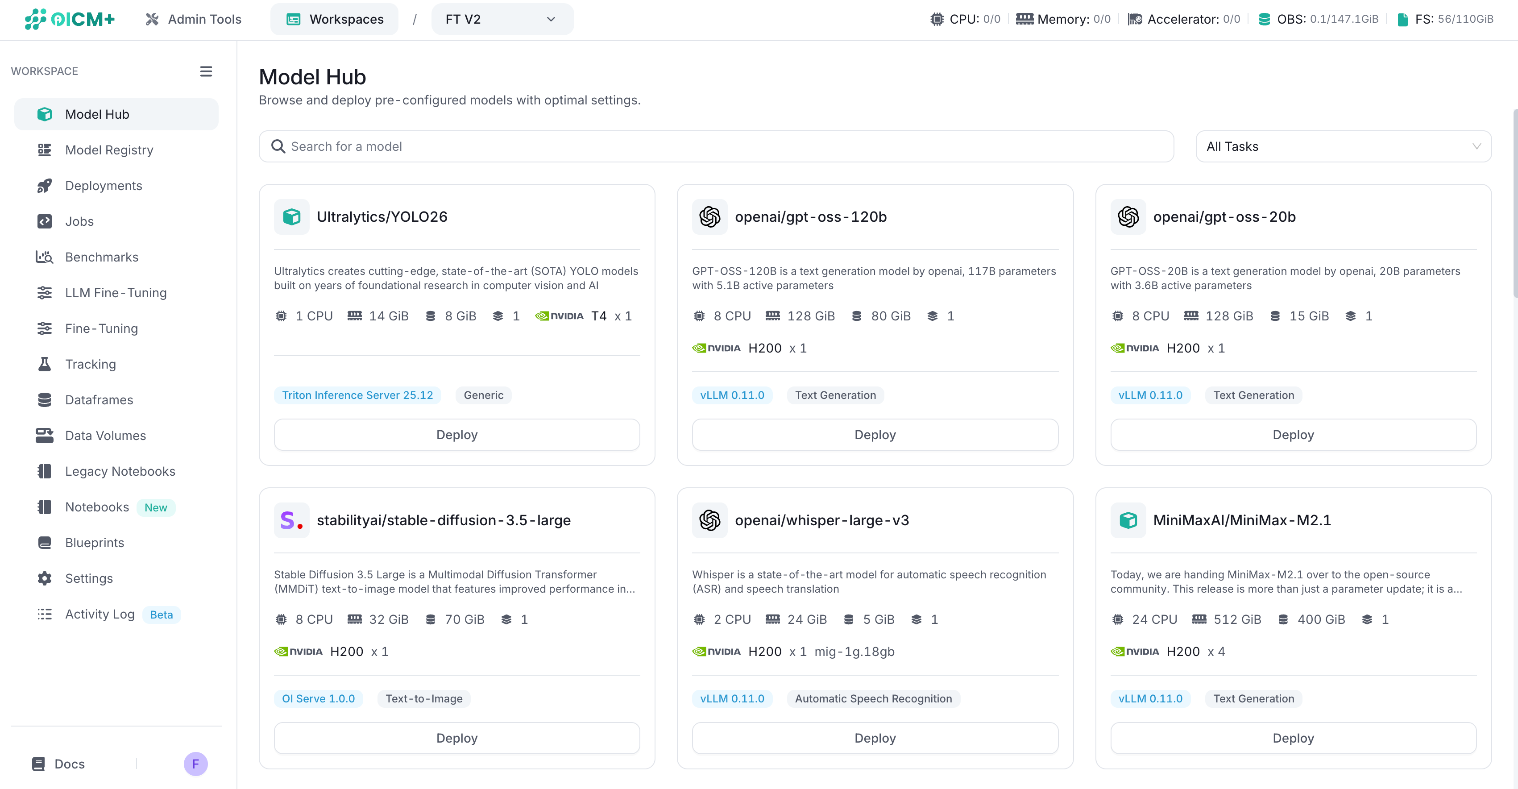The height and width of the screenshot is (789, 1518).
Task: Collapse sidebar with hamburger icon
Action: coord(206,71)
